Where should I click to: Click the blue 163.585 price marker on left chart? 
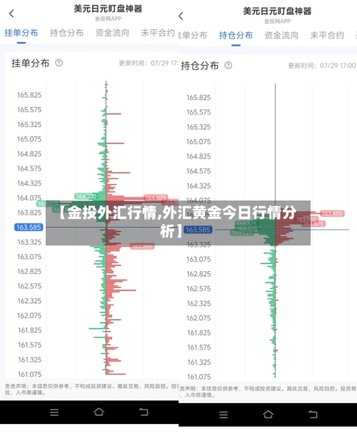point(29,227)
